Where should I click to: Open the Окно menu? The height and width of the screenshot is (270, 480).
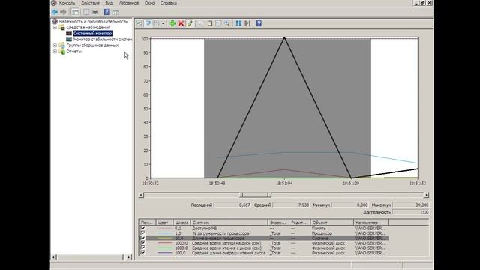click(150, 3)
